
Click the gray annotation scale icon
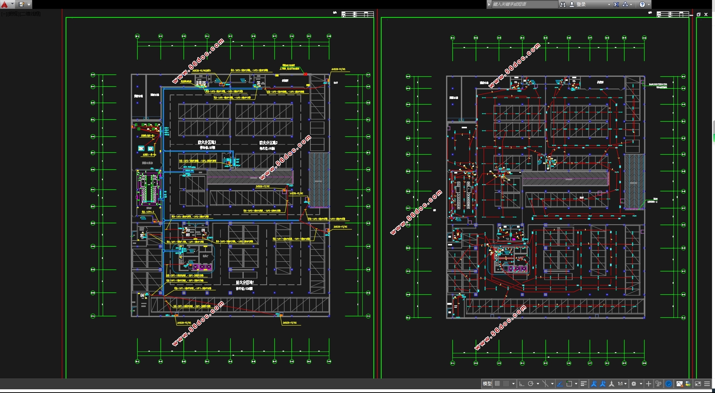(612, 384)
